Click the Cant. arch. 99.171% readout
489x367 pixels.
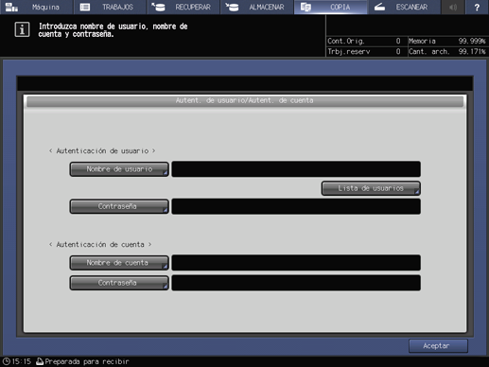447,51
